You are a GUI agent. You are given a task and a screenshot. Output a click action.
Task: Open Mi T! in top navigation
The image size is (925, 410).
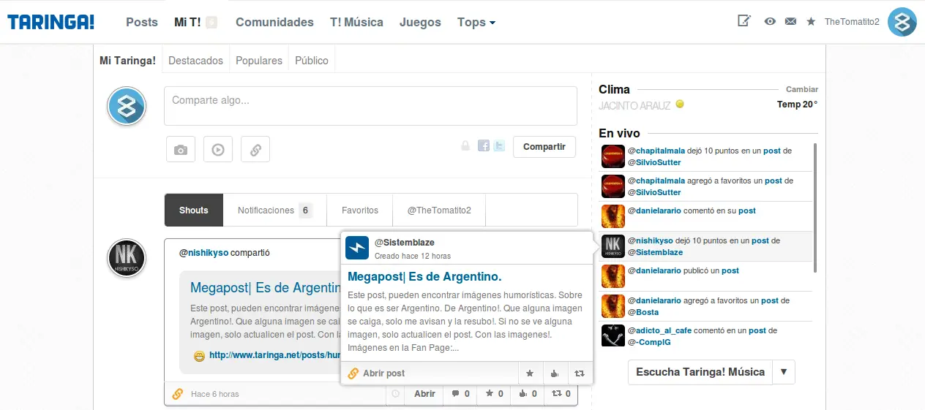(188, 23)
